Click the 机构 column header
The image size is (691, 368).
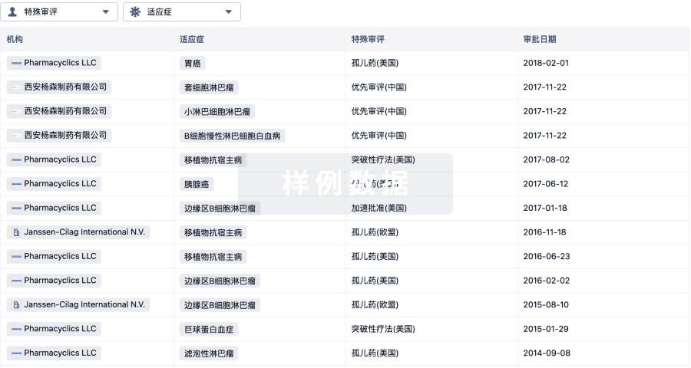pos(15,39)
